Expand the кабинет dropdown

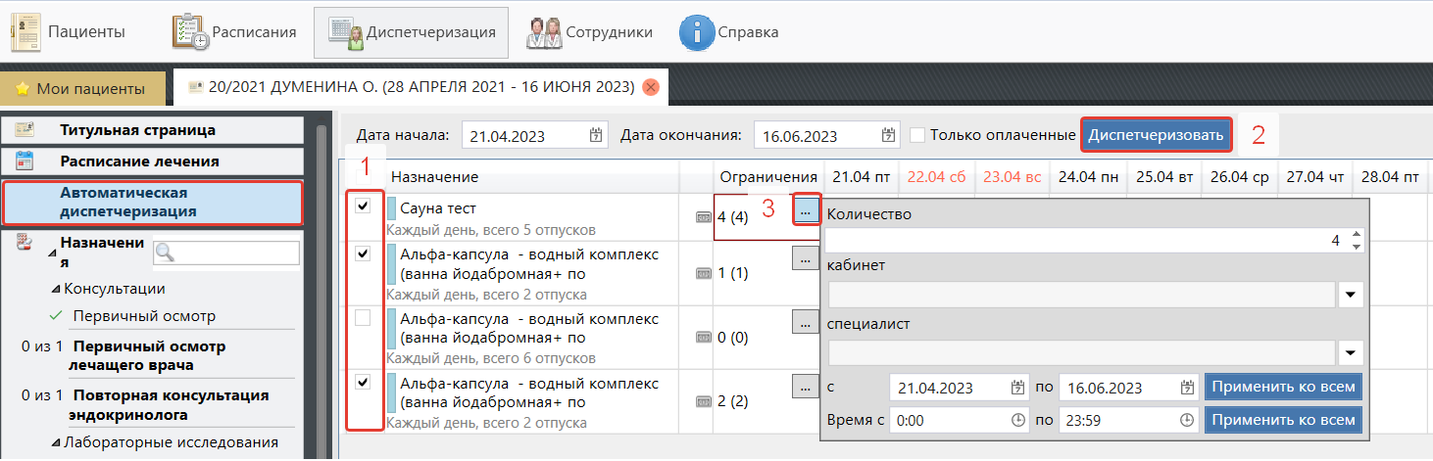point(1352,295)
